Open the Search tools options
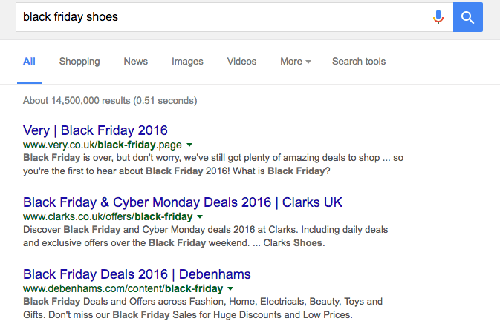 click(359, 62)
